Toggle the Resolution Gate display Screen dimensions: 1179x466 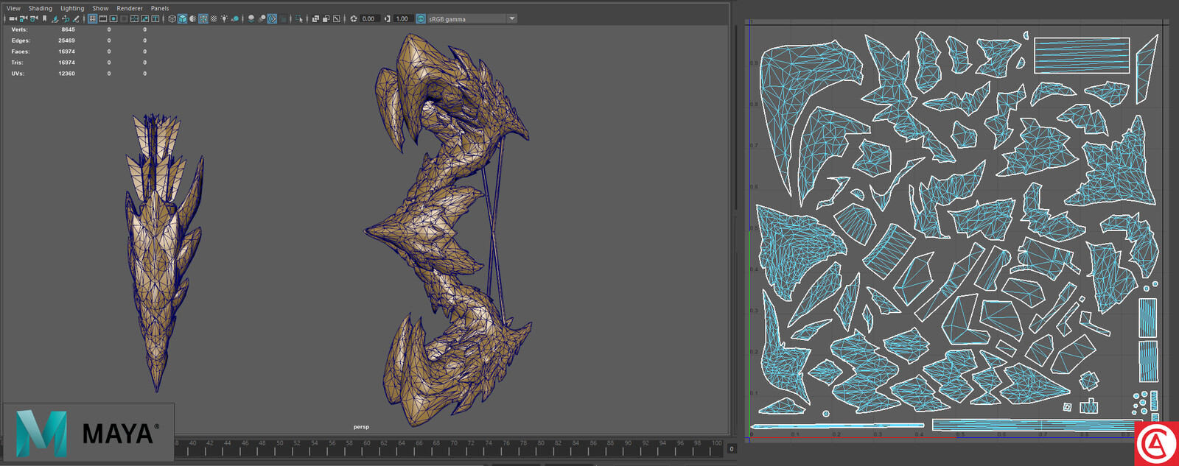(x=113, y=18)
